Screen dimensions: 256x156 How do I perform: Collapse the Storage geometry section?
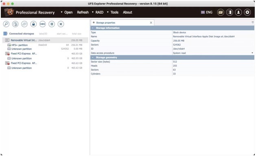[x=92, y=57]
